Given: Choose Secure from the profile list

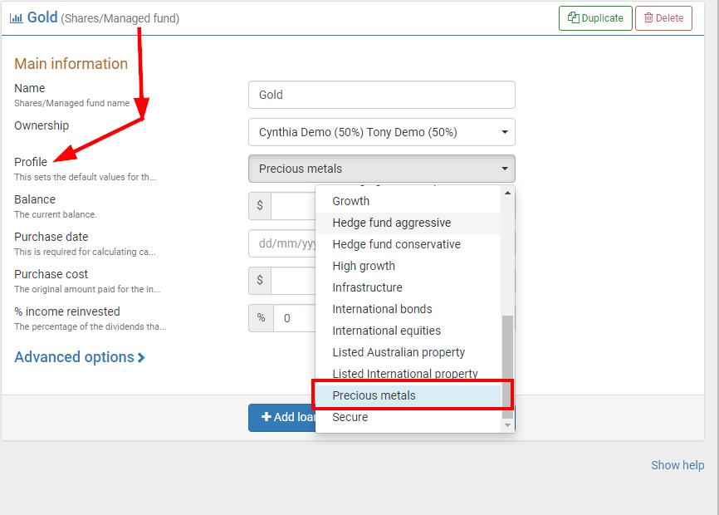Looking at the screenshot, I should click(350, 417).
